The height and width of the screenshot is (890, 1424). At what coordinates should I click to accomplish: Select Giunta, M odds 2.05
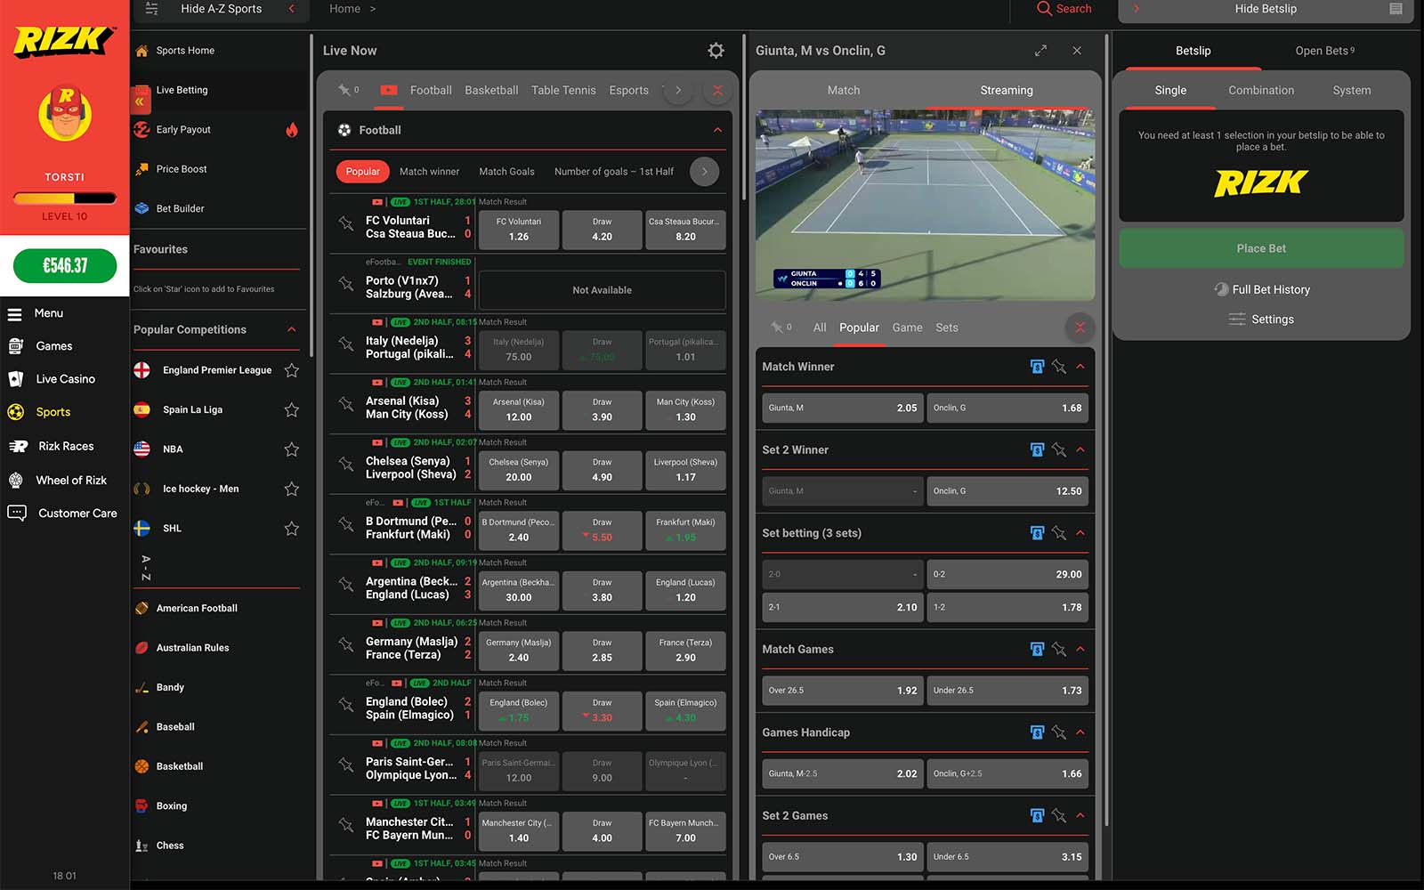[842, 408]
